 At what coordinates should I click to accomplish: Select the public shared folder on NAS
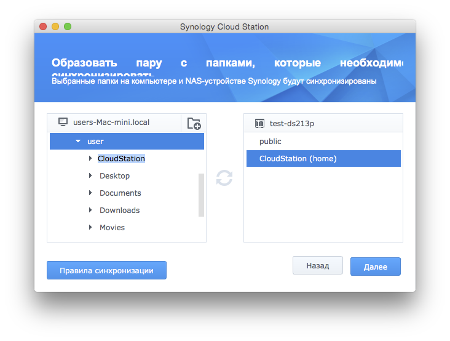tap(323, 142)
